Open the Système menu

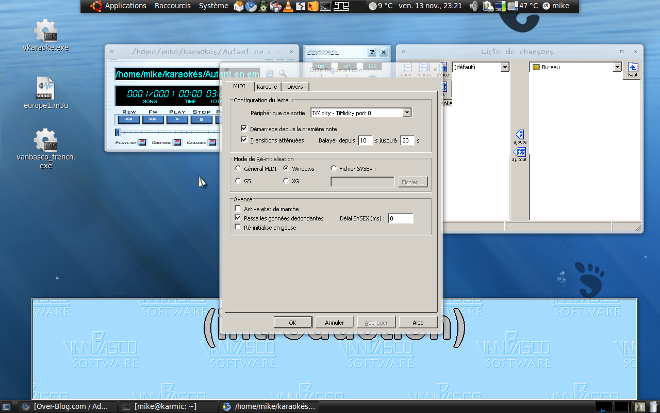(213, 6)
